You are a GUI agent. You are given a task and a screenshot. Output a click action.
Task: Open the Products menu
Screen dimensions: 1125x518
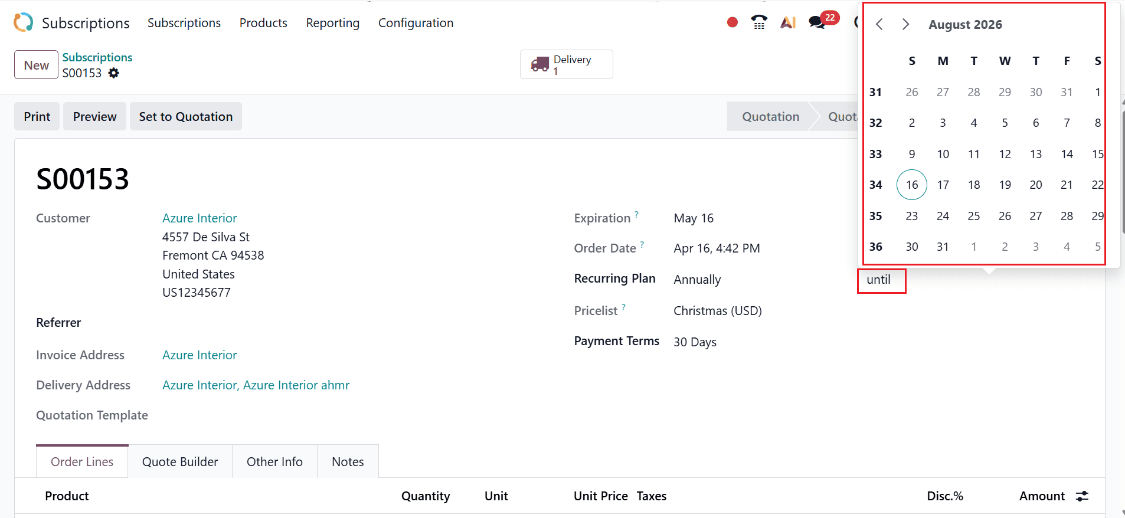tap(263, 23)
